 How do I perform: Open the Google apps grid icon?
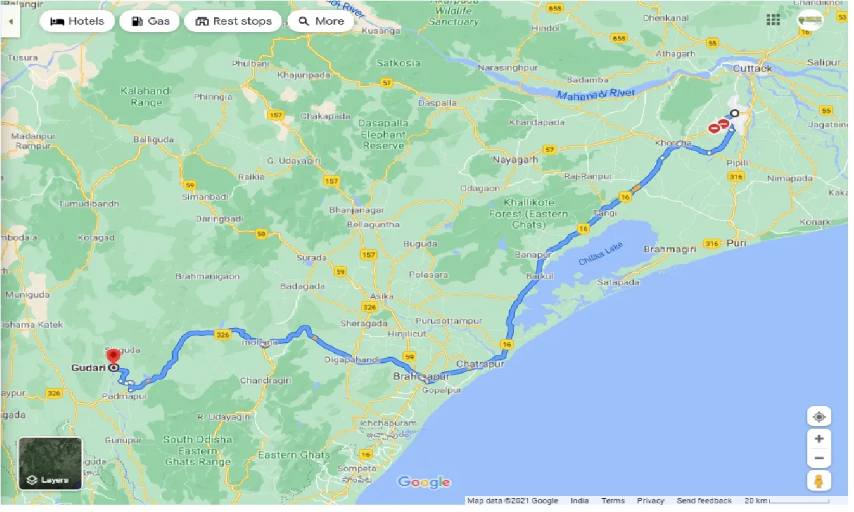[773, 19]
